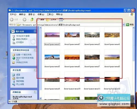
Task: Go up one folder level icon
Action: click(32, 19)
